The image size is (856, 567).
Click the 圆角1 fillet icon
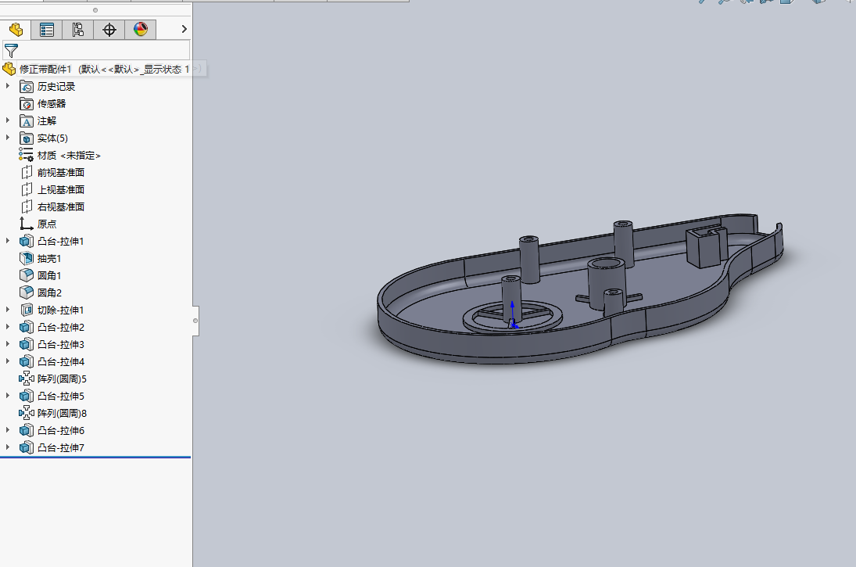(27, 275)
